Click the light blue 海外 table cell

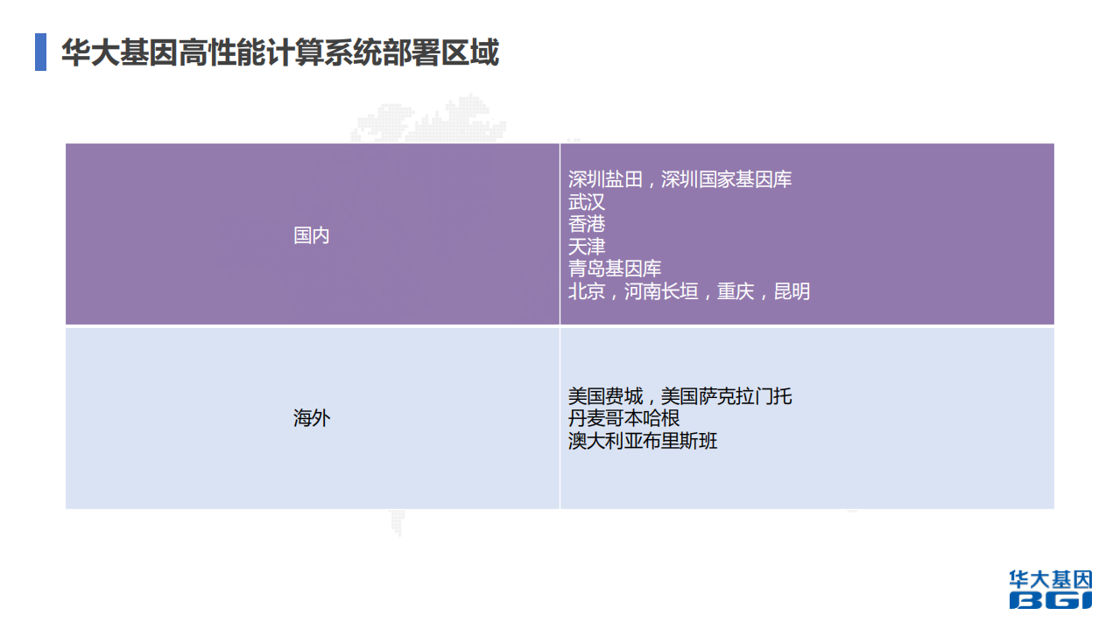(x=311, y=417)
